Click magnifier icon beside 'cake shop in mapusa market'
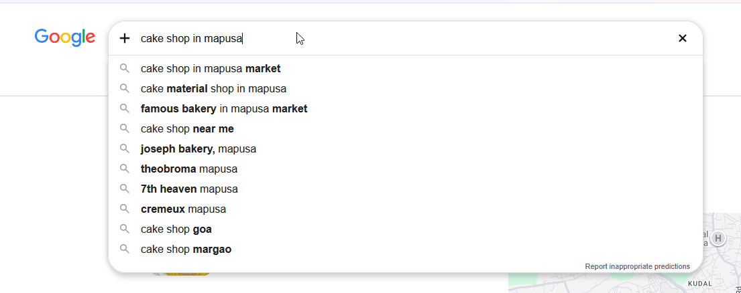 124,68
